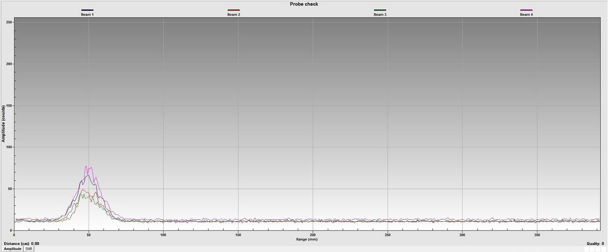
Task: Select the Beam 4 legend label
Action: (x=526, y=14)
